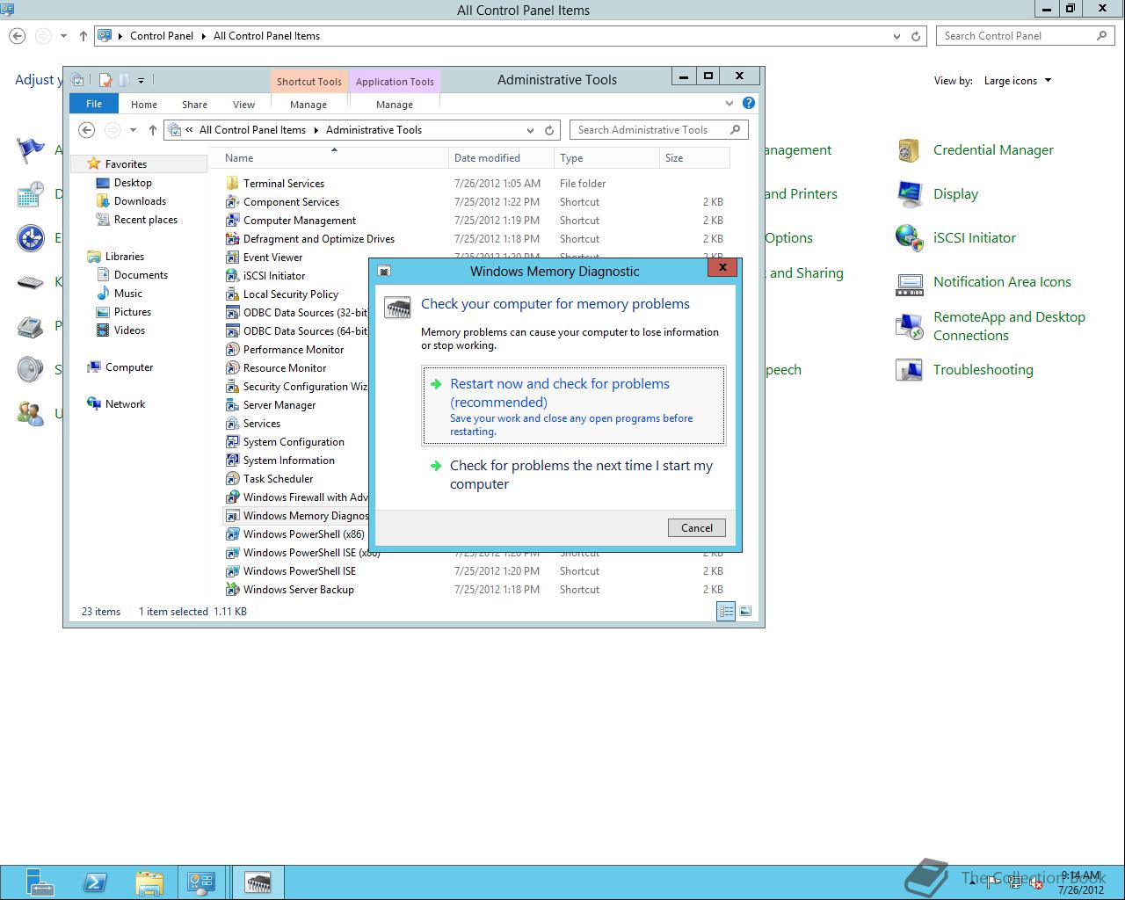
Task: Expand the Administrative Tools address bar dropdown
Action: coord(530,130)
